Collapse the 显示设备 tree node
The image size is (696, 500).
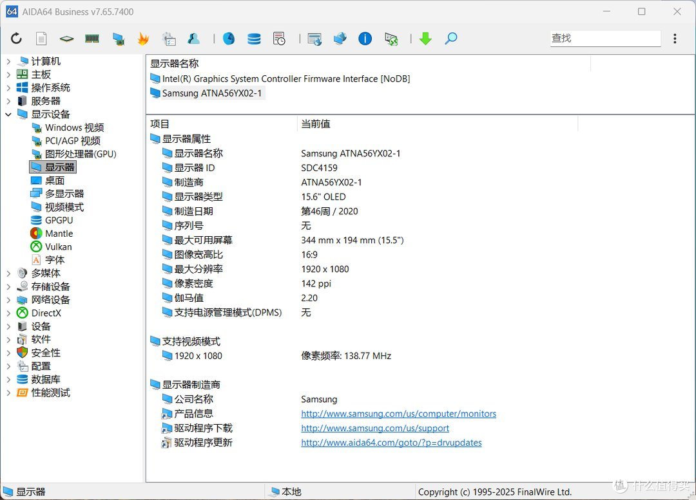(8, 115)
